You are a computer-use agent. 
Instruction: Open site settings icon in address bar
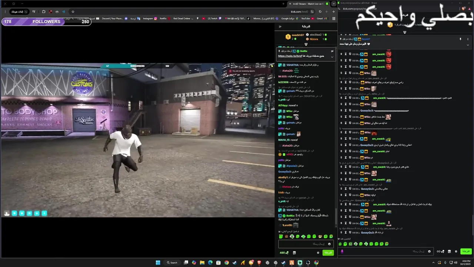pos(312,12)
